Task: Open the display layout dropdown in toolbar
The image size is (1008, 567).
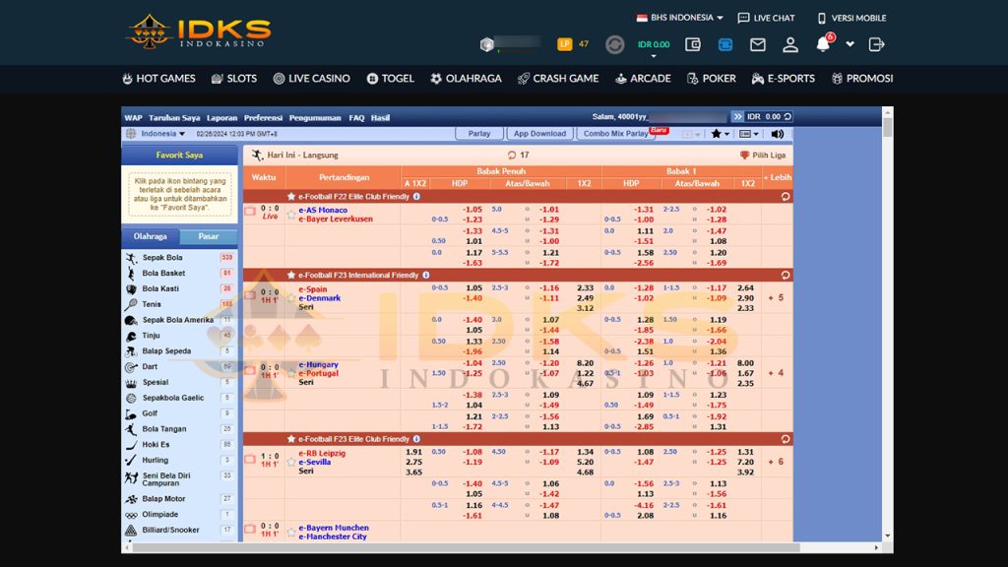Action: point(749,134)
